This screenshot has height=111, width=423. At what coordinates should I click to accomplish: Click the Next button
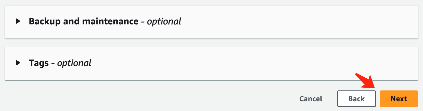point(398,99)
